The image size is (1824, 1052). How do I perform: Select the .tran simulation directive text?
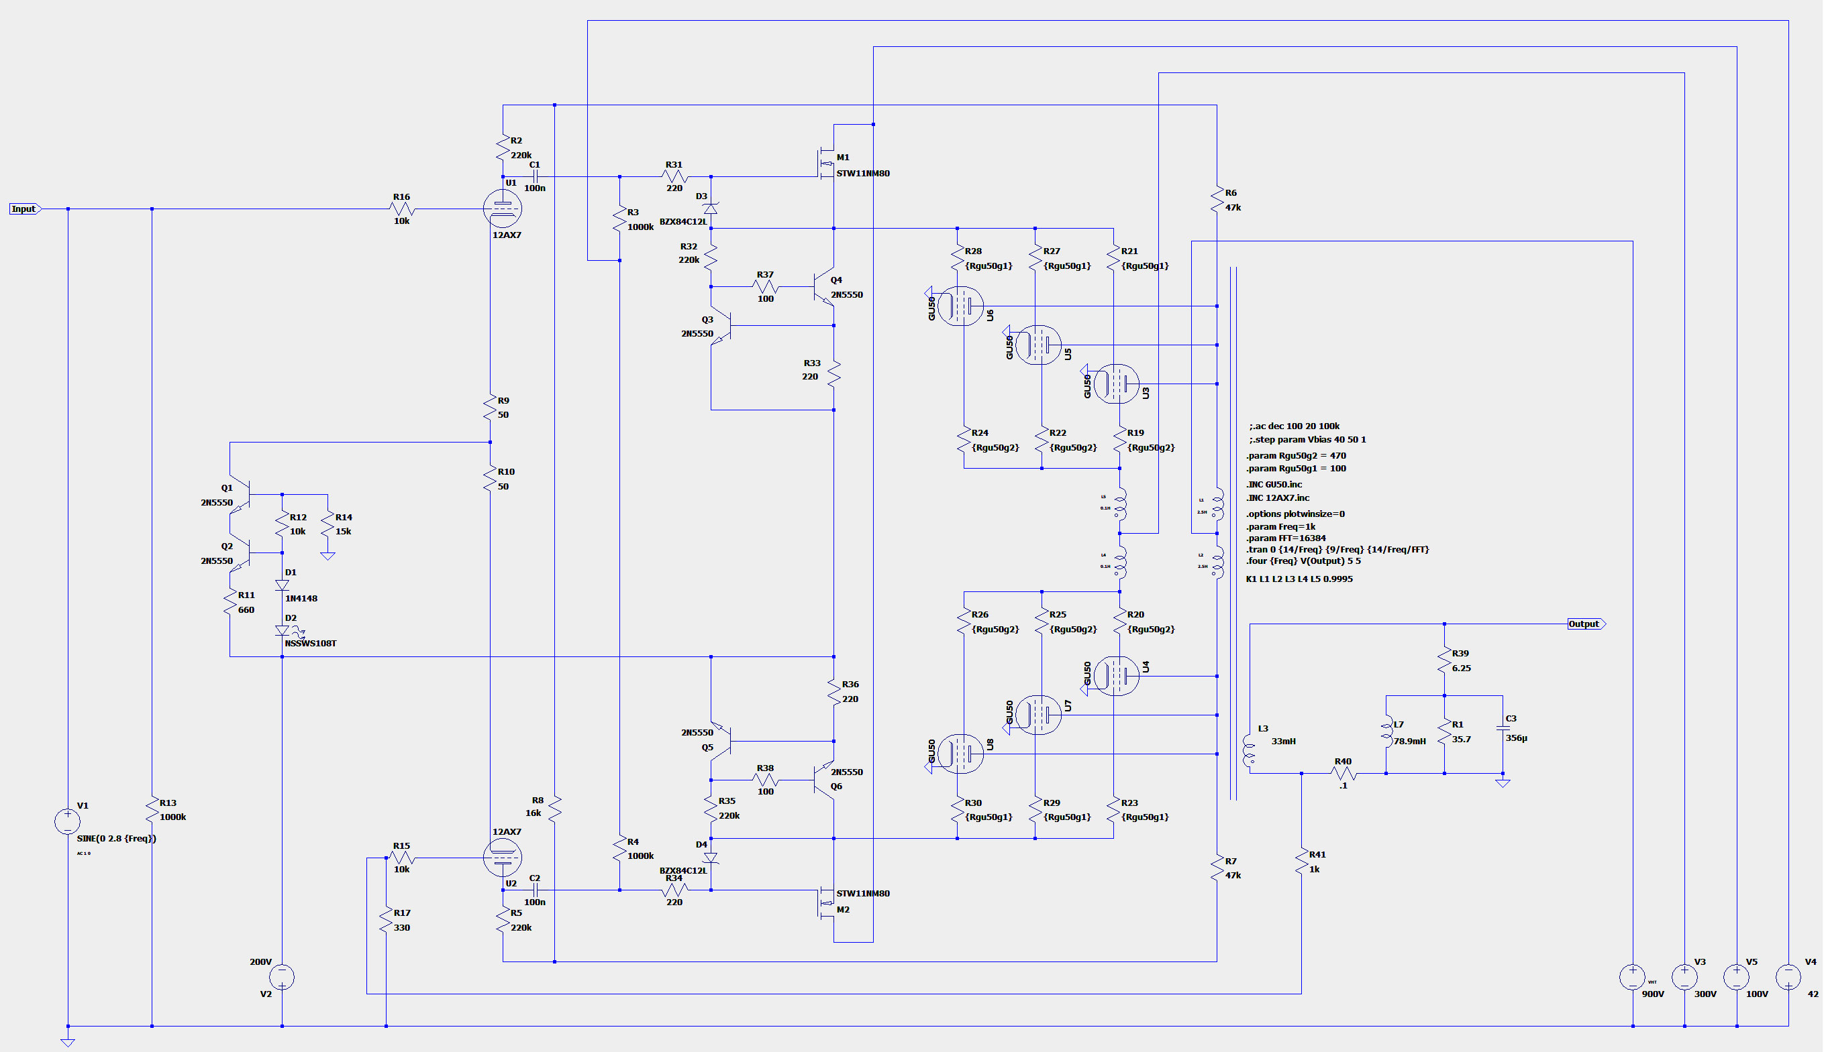tap(1337, 549)
